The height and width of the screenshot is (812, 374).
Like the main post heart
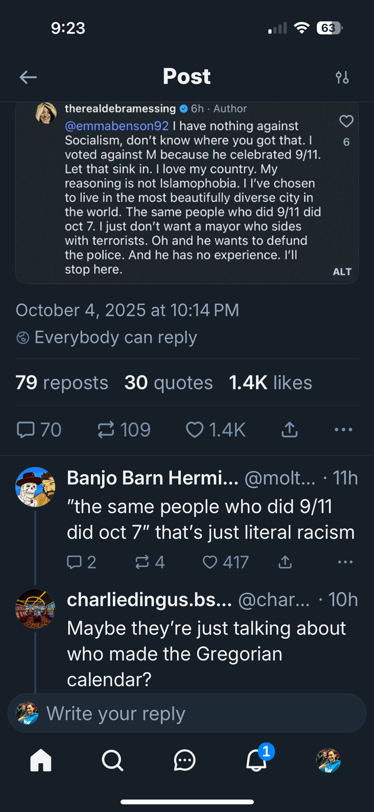(195, 430)
